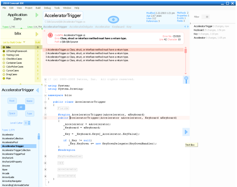Click the Type filter button
The width and height of the screenshot is (237, 187).
pos(30,114)
